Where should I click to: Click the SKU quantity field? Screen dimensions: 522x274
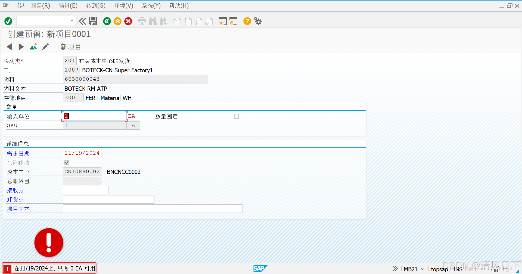pos(94,125)
